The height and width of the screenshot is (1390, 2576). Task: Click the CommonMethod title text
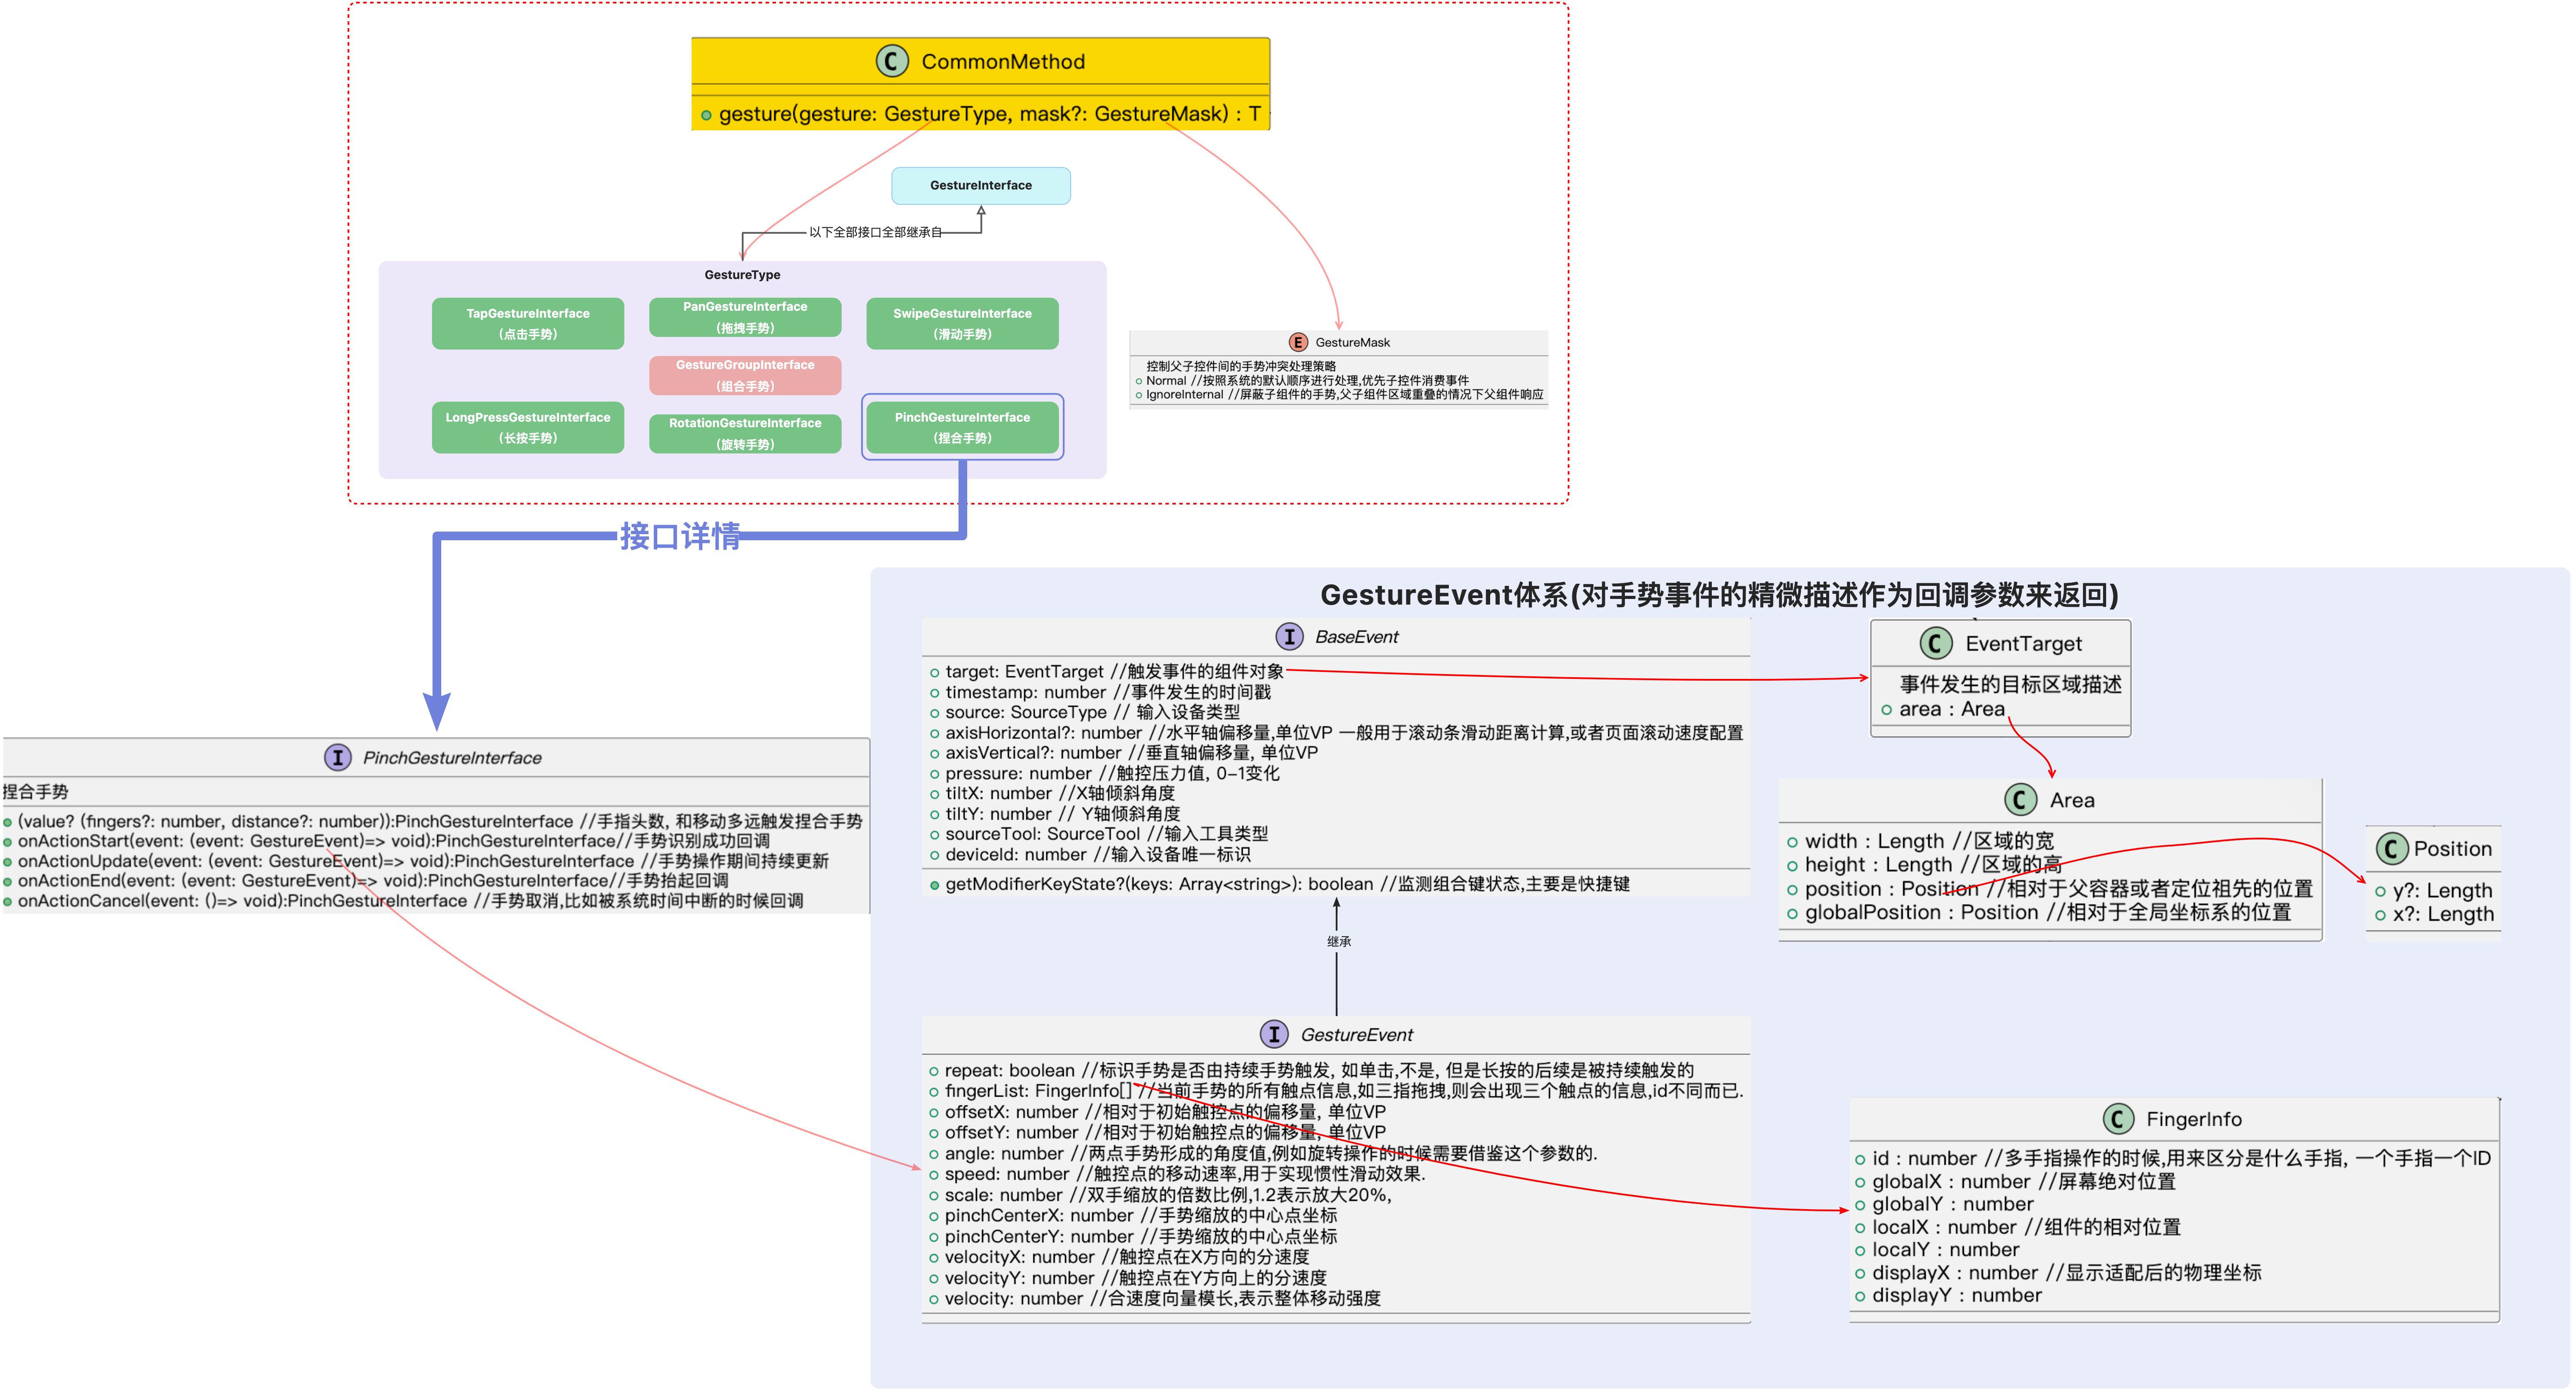[1003, 62]
